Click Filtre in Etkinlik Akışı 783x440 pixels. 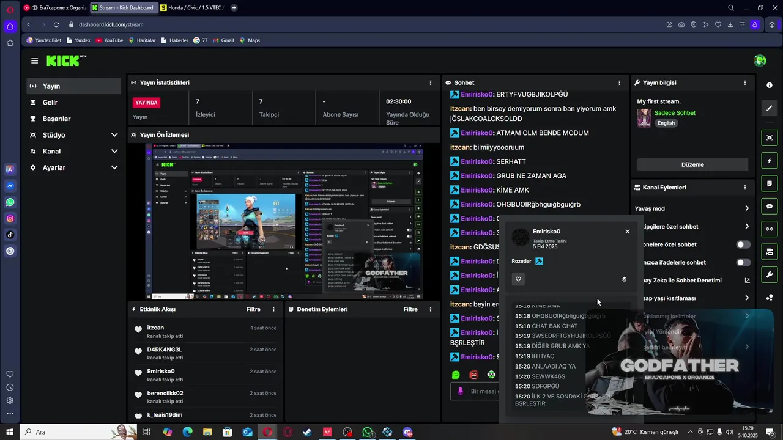tap(253, 309)
